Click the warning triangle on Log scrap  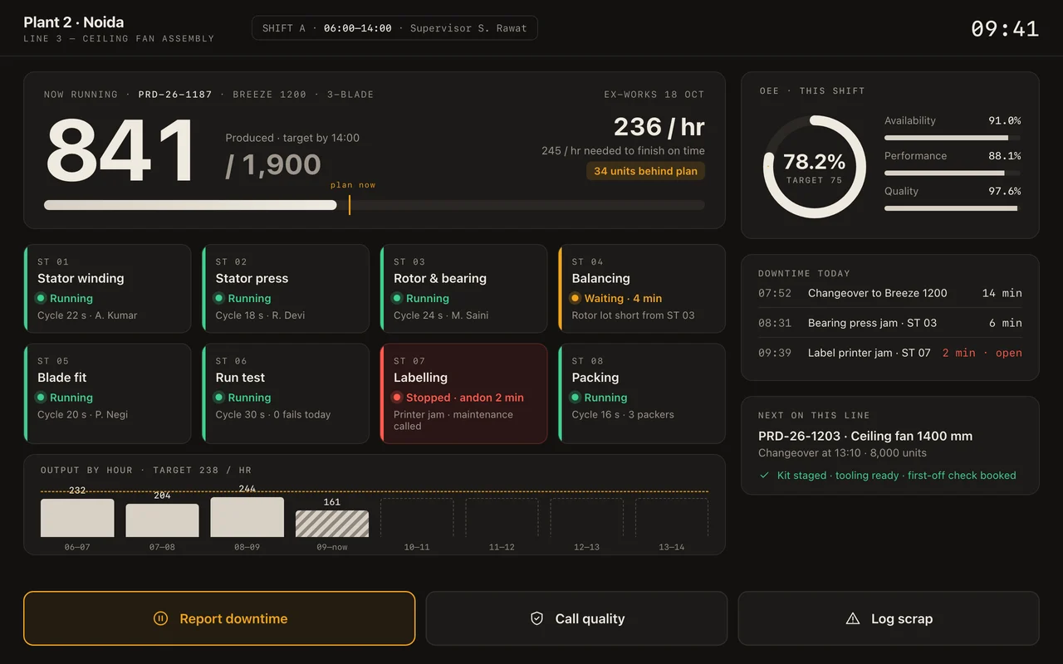point(852,618)
